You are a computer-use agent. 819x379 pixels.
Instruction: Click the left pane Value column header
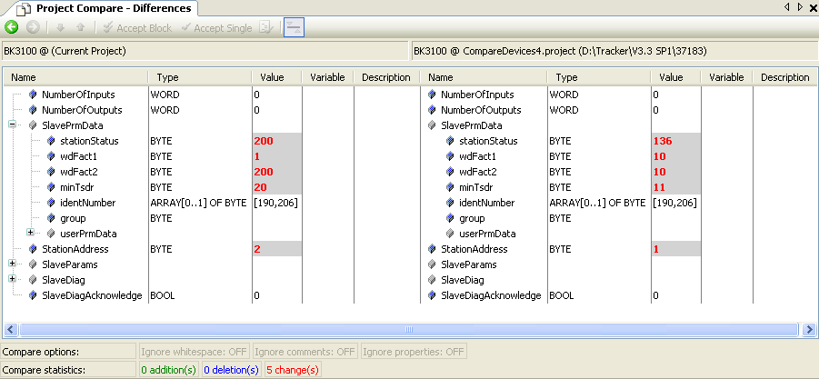[x=277, y=77]
